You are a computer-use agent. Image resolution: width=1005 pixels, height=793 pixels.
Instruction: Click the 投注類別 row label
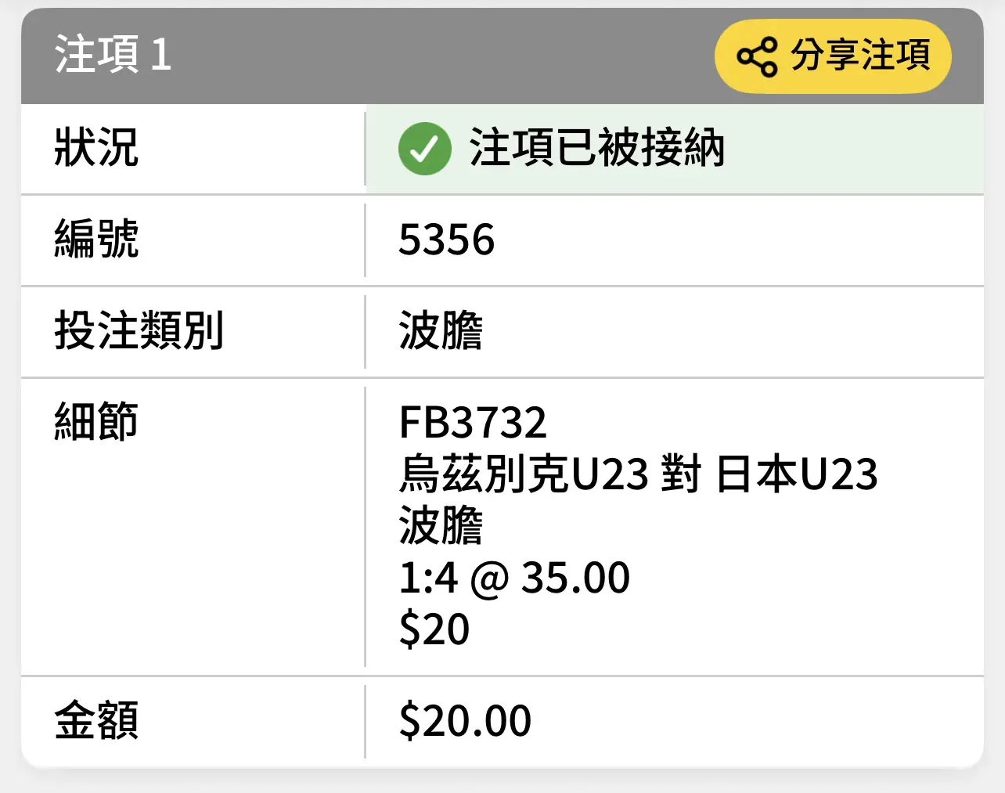tap(139, 330)
